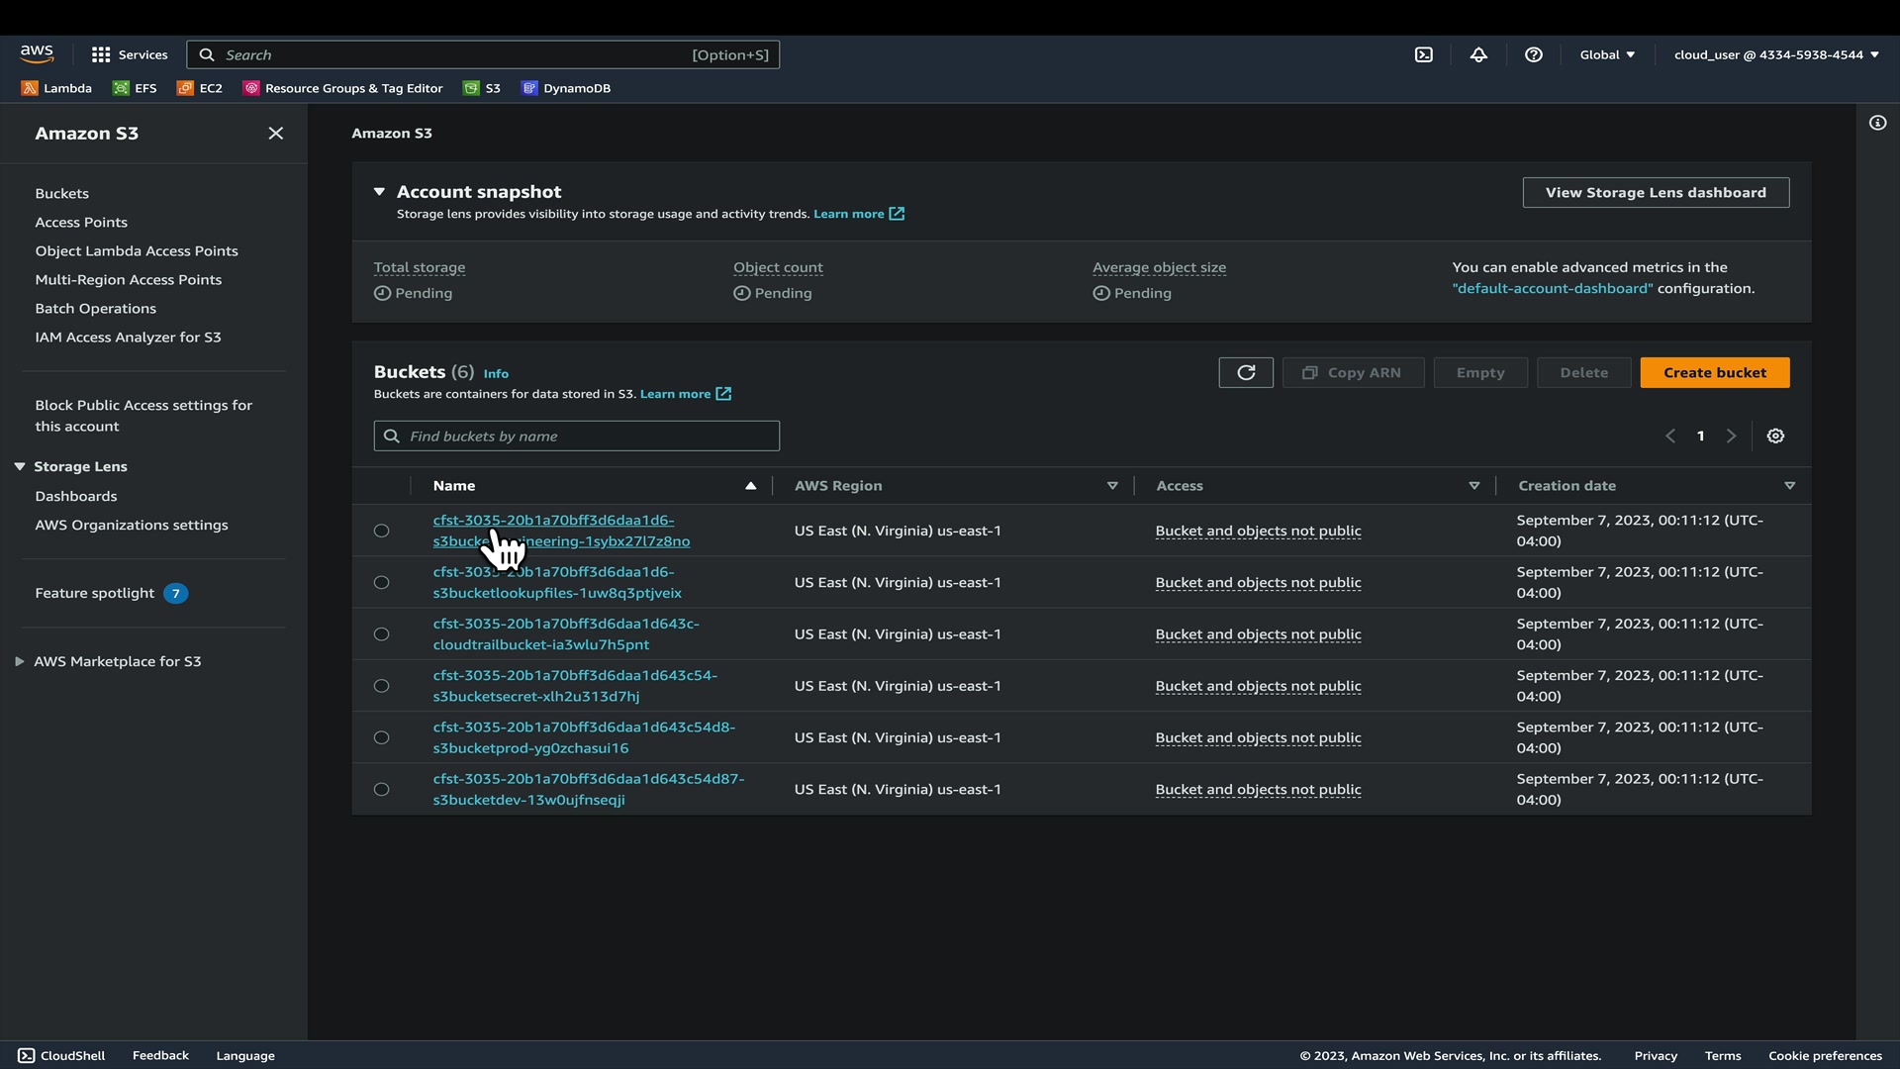Open Batch Operations in the sidebar
1900x1069 pixels.
(x=95, y=309)
